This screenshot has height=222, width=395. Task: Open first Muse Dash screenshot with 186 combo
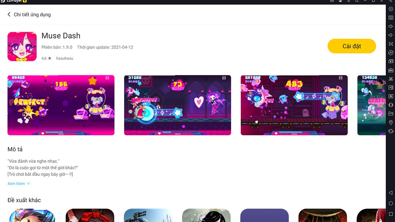tap(61, 105)
